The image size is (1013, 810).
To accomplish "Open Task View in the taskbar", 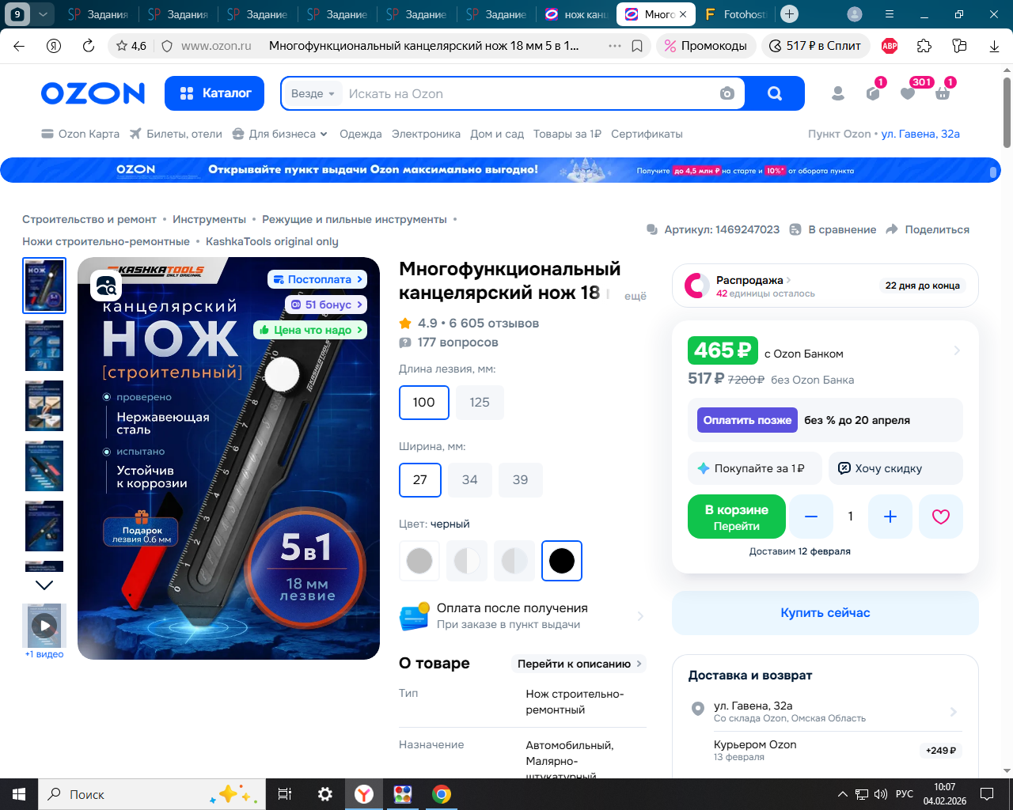I will (x=285, y=794).
